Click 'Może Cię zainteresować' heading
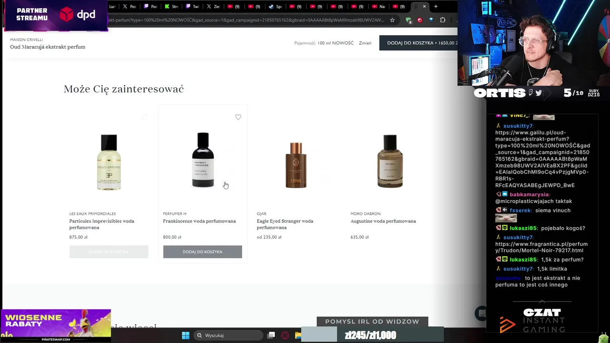 [124, 89]
